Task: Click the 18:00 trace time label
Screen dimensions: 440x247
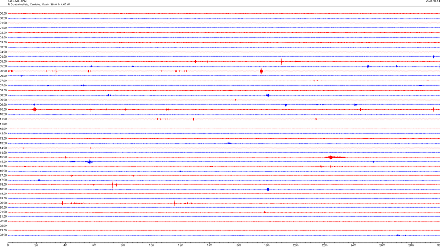Action: (3, 185)
